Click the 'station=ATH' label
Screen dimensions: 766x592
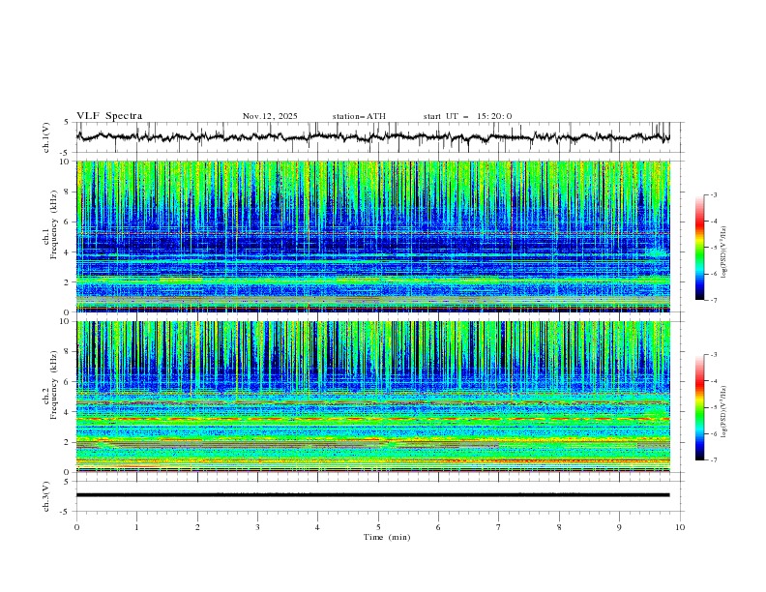359,116
